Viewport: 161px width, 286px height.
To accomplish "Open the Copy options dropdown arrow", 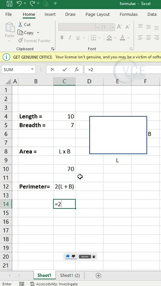I will (38, 33).
